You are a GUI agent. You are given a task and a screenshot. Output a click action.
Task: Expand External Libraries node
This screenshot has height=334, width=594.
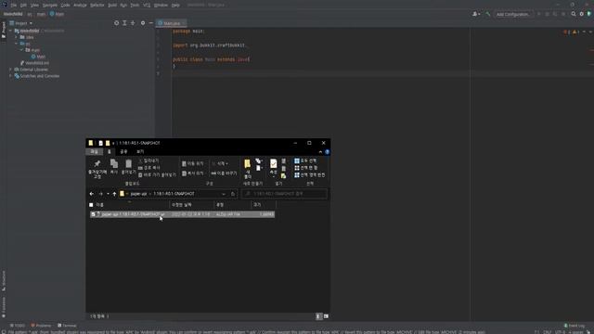click(x=10, y=70)
